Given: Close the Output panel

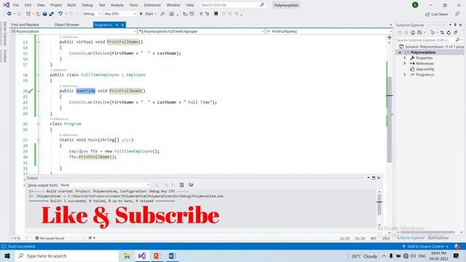Looking at the screenshot, I should tap(379, 178).
